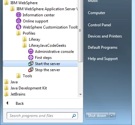135x125 pixels.
Task: Expand IBM WebSphere Application Server folder label
Action: [x=47, y=9]
